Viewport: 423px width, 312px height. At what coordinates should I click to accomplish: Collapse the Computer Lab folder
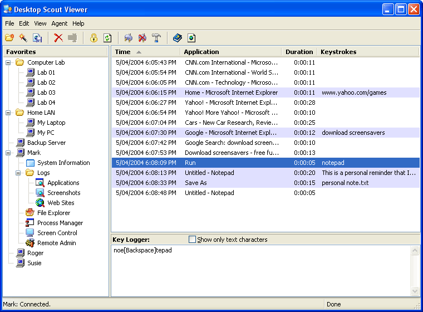tap(8, 62)
